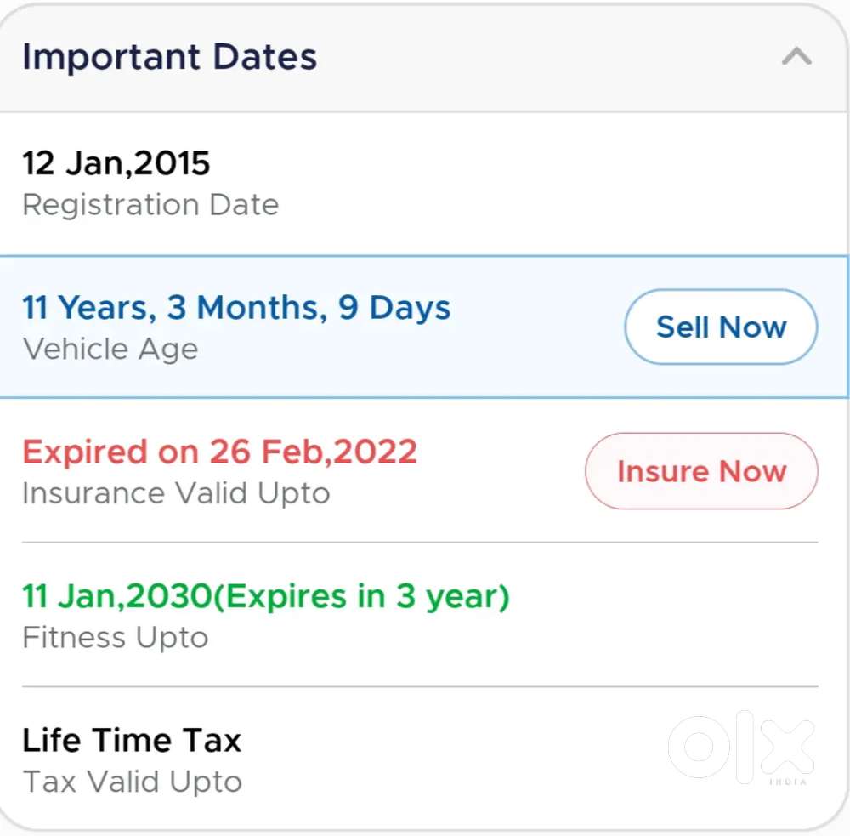Tap the small INDIA text under OLX logo
This screenshot has width=850, height=836.
click(x=787, y=782)
